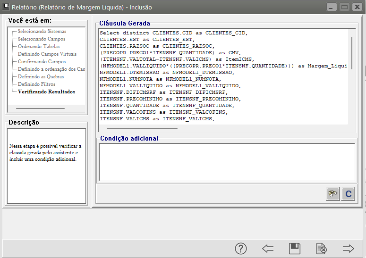Go to 'Ordenando Tabelas' step
This screenshot has height=258, width=366.
click(x=39, y=47)
